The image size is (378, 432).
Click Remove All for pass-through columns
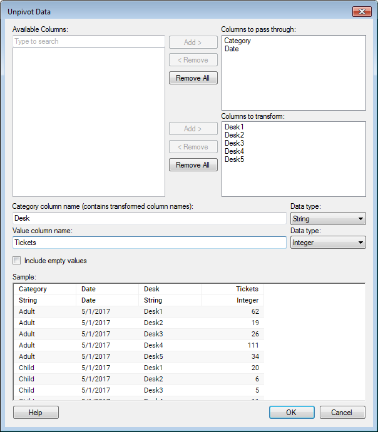click(193, 78)
